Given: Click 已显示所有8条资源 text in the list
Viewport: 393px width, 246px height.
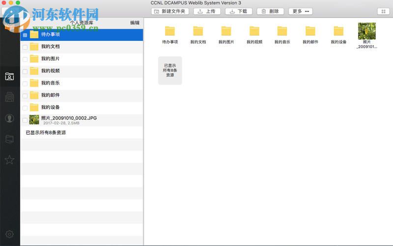Looking at the screenshot, I should [x=46, y=132].
